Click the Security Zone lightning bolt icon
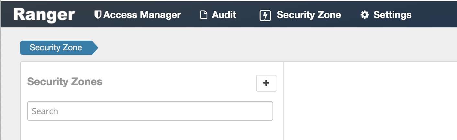The width and height of the screenshot is (457, 140). [265, 15]
